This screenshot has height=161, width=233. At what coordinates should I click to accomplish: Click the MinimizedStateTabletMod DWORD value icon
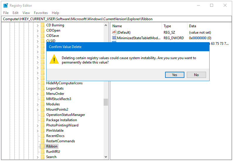point(114,38)
